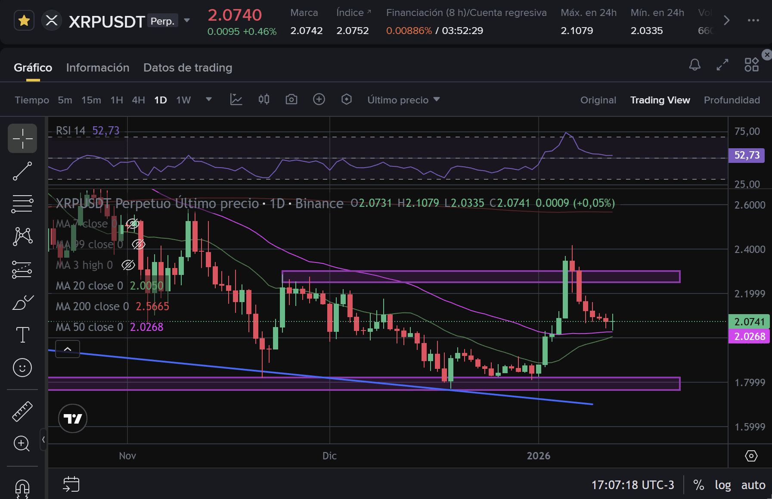This screenshot has height=499, width=772.
Task: Toggle visibility of MA 99 close indicator
Action: [138, 244]
